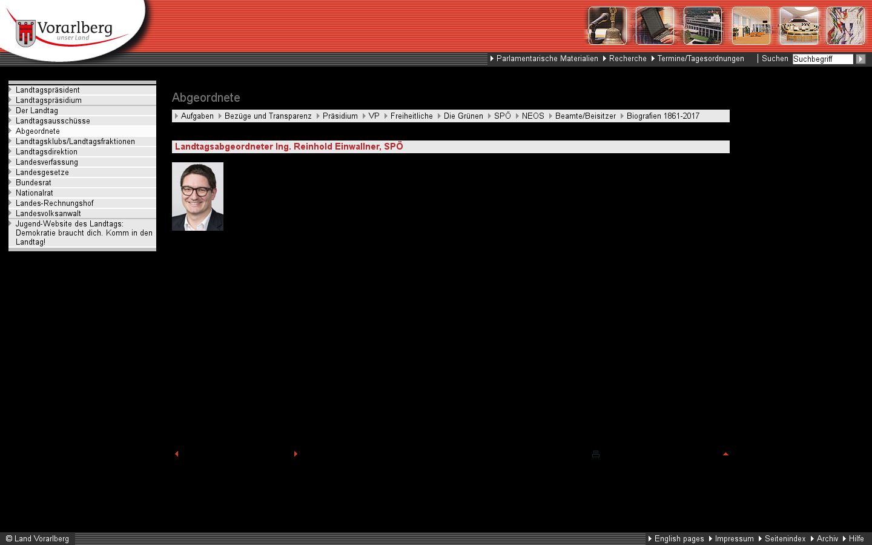Click the red next-page arrow
Image resolution: width=872 pixels, height=545 pixels.
click(x=296, y=454)
